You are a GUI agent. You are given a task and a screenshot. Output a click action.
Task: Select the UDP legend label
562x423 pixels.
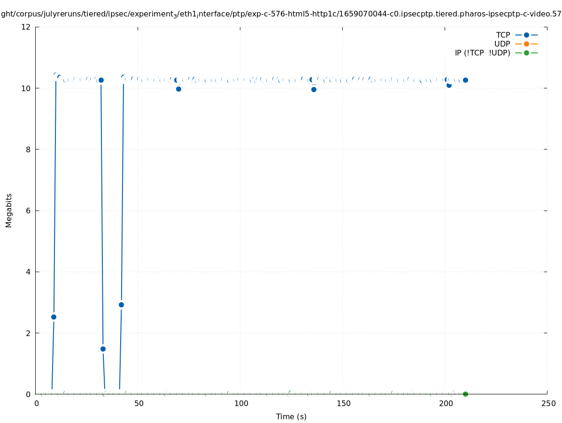(x=502, y=44)
